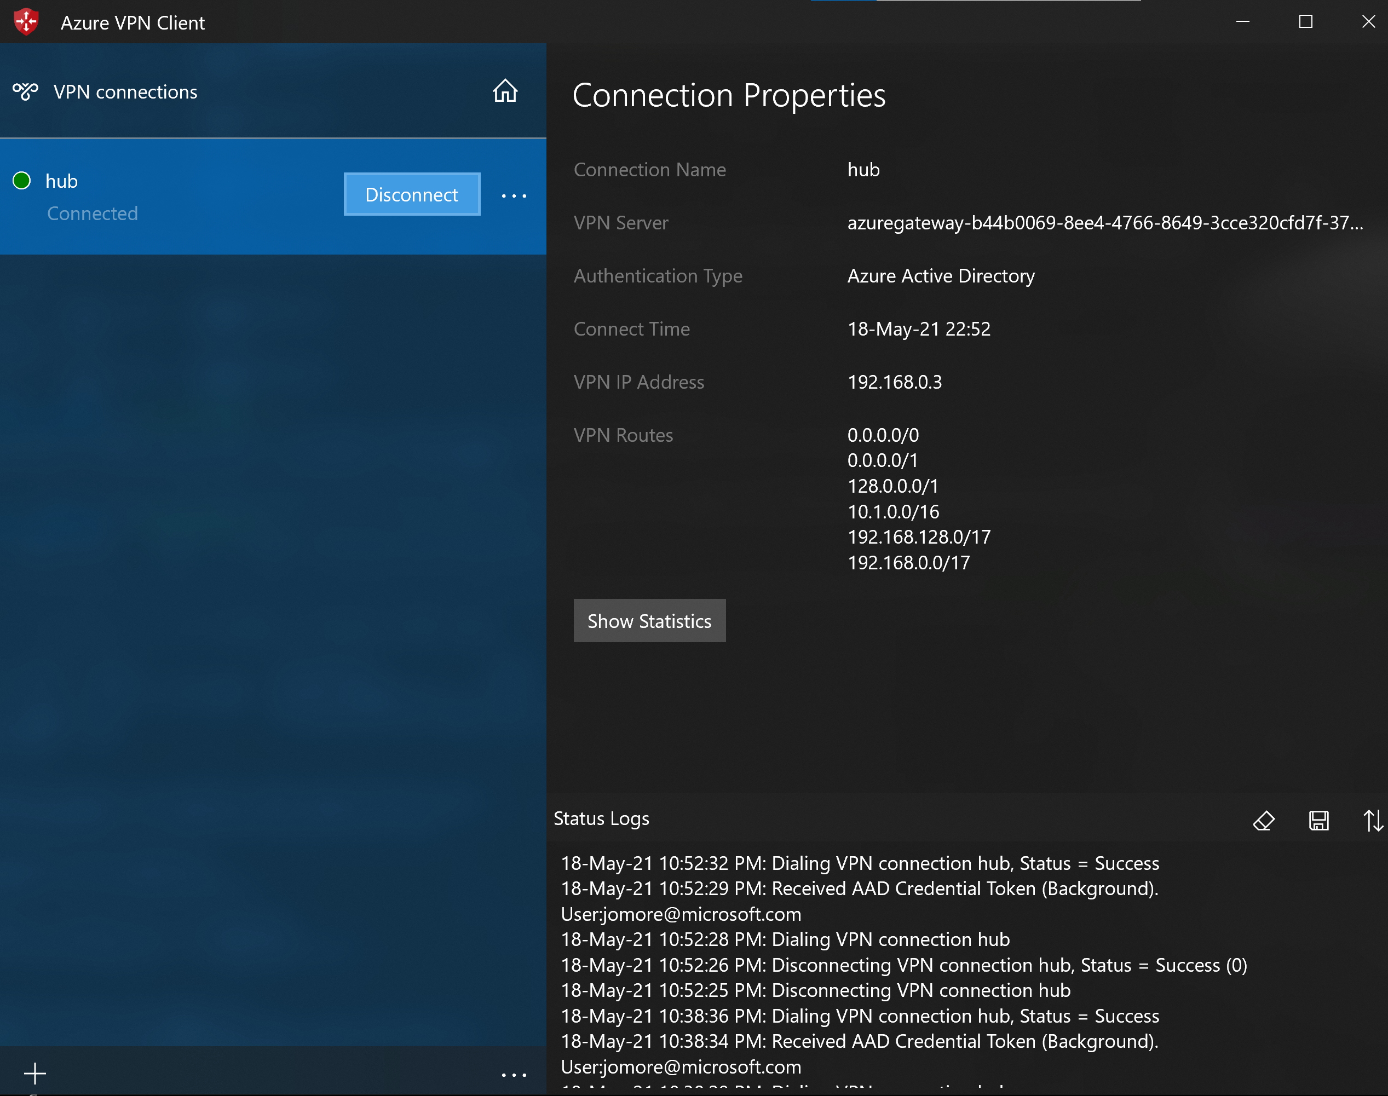Clear the status logs with the eraser icon
This screenshot has height=1096, width=1388.
click(1264, 821)
